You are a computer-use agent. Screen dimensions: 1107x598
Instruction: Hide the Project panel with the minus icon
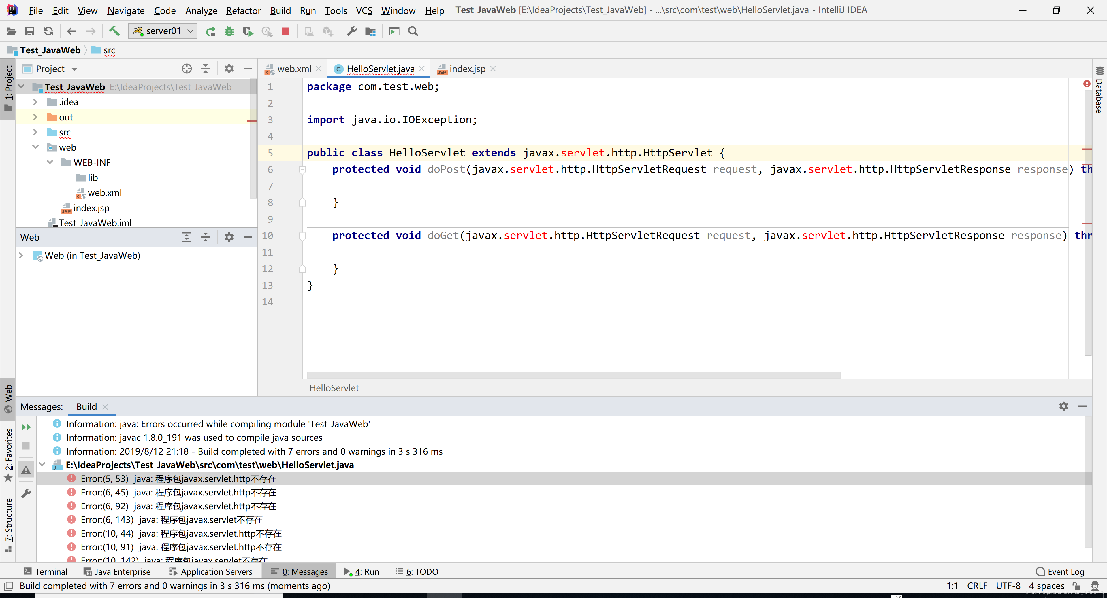tap(248, 69)
